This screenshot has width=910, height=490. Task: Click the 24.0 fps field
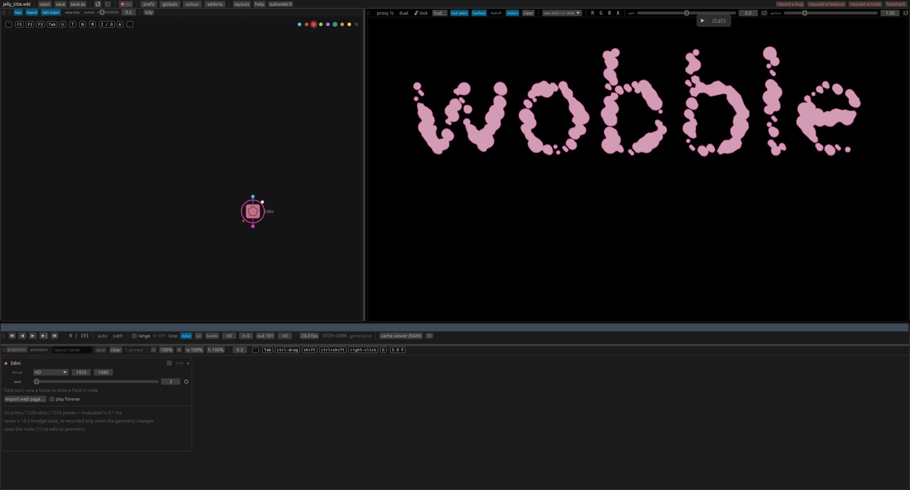click(x=309, y=336)
